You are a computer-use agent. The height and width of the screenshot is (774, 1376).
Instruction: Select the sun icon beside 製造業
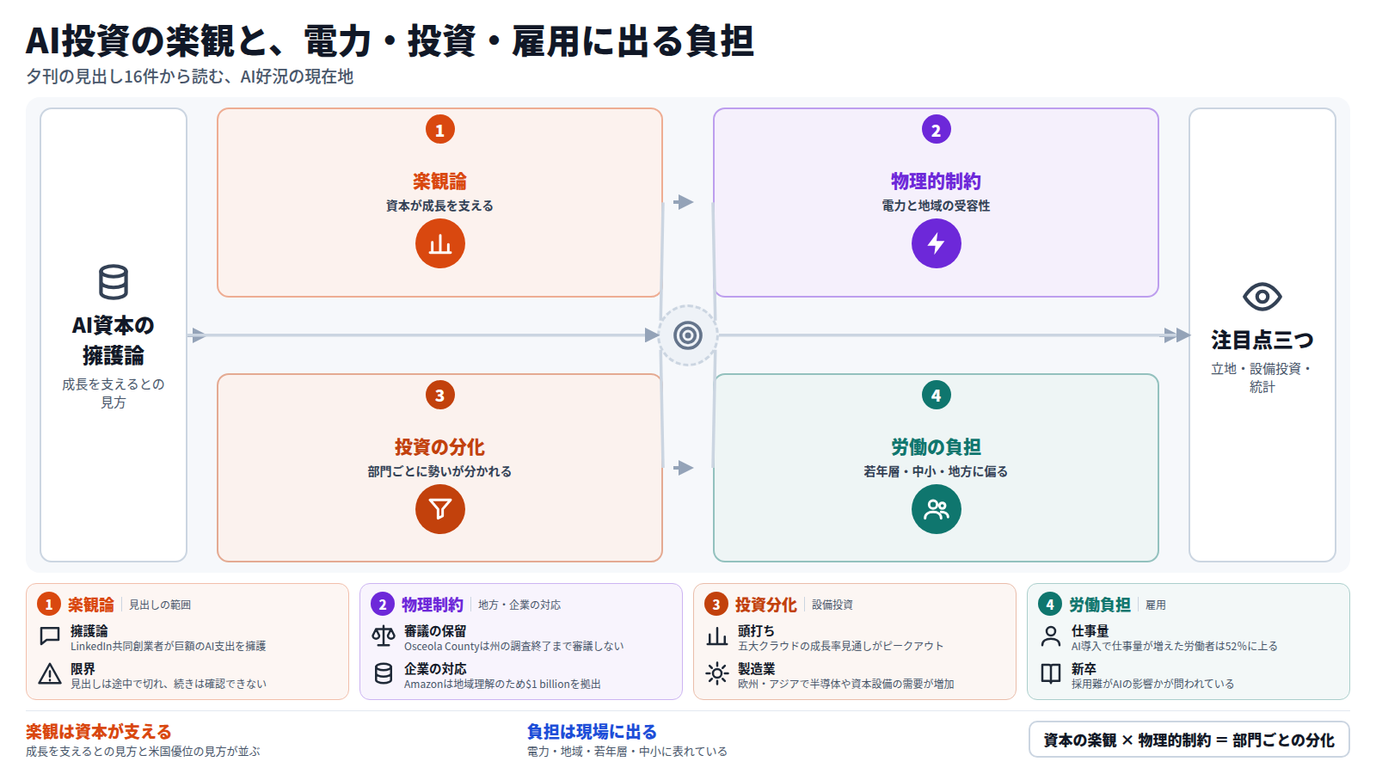717,674
